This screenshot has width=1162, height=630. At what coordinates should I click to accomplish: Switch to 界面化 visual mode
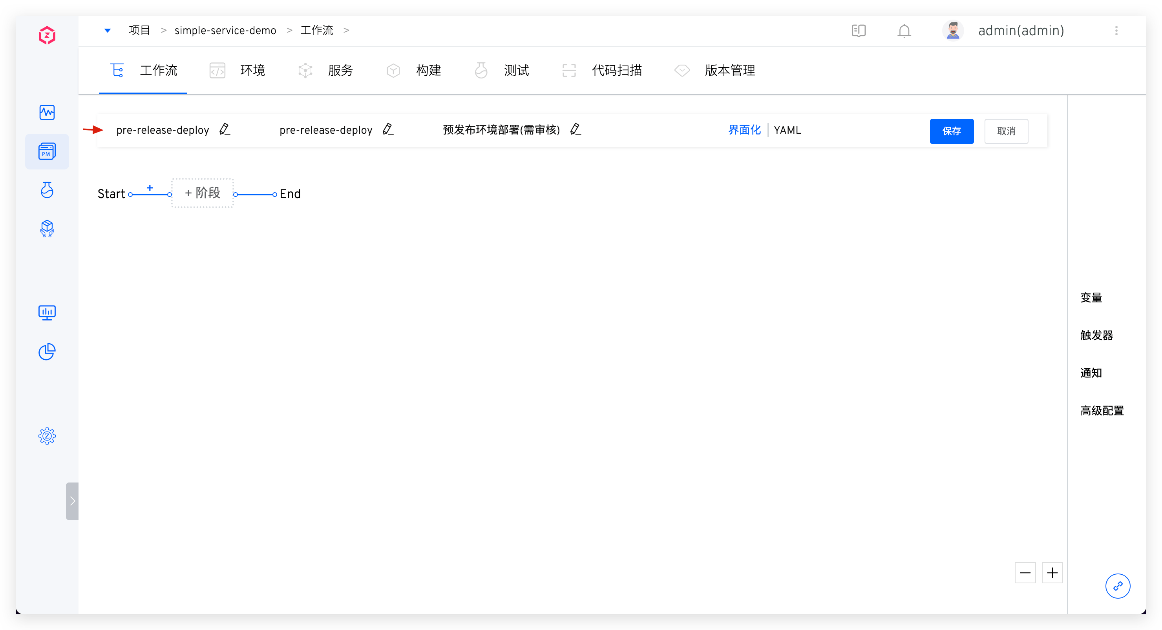point(744,130)
